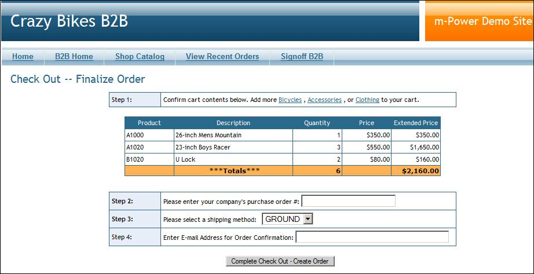Click the $550.00 price cell
This screenshot has width=534, height=274.
(x=367, y=147)
